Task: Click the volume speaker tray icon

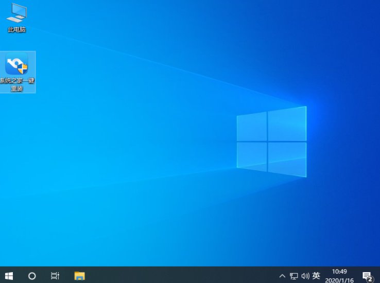Action: [x=305, y=276]
